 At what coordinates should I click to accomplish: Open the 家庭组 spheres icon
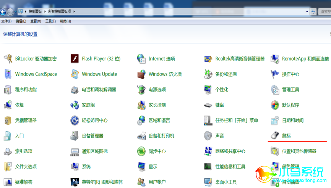(75, 105)
